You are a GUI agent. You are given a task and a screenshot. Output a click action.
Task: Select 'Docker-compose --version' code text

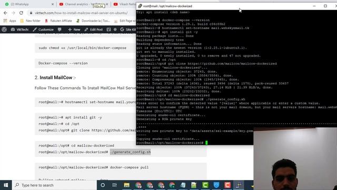tap(63, 63)
